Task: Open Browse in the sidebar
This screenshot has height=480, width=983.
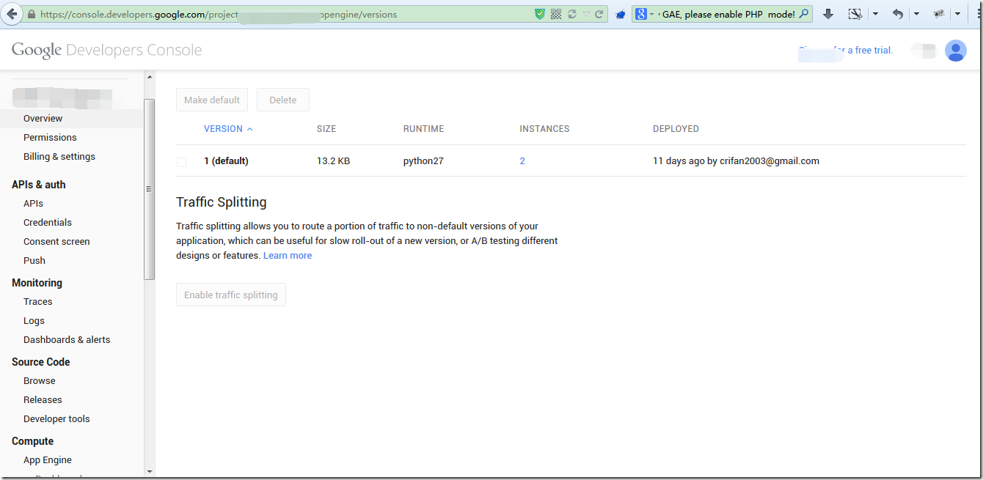Action: [40, 381]
